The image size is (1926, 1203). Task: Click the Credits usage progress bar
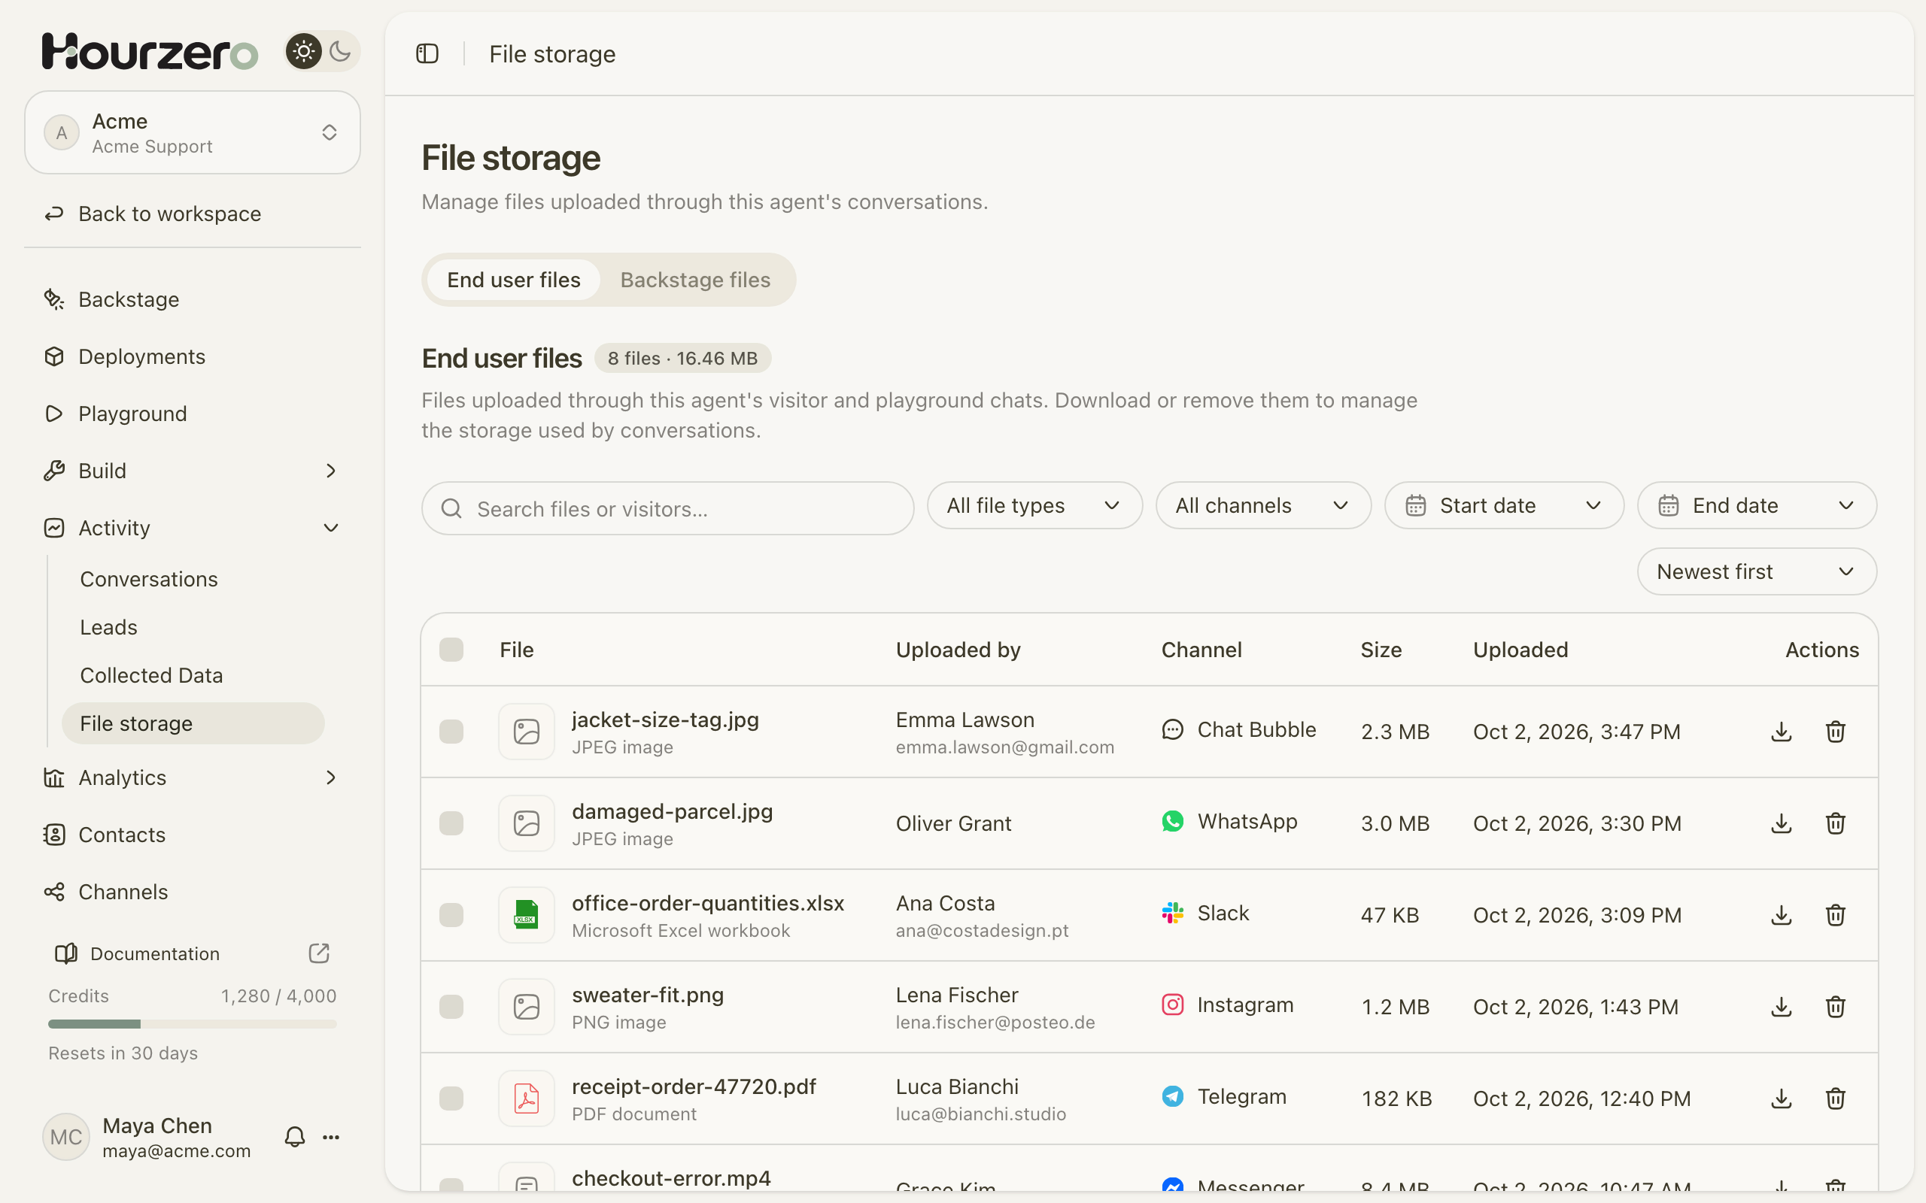[193, 1024]
